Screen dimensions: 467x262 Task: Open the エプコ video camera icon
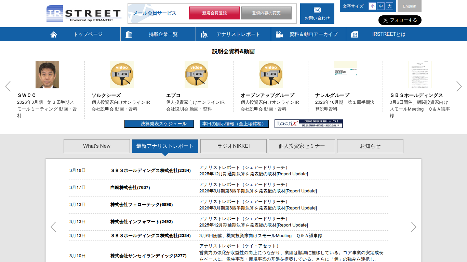click(x=196, y=74)
